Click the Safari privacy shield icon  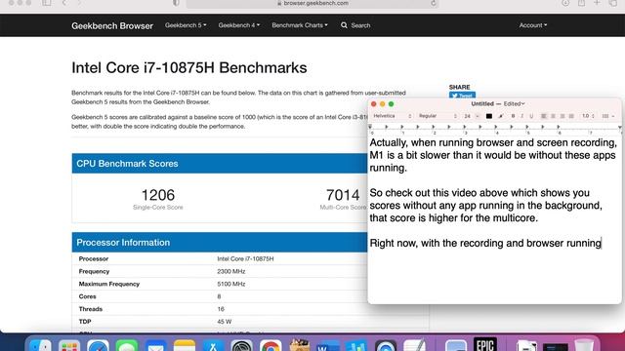pyautogui.click(x=176, y=3)
